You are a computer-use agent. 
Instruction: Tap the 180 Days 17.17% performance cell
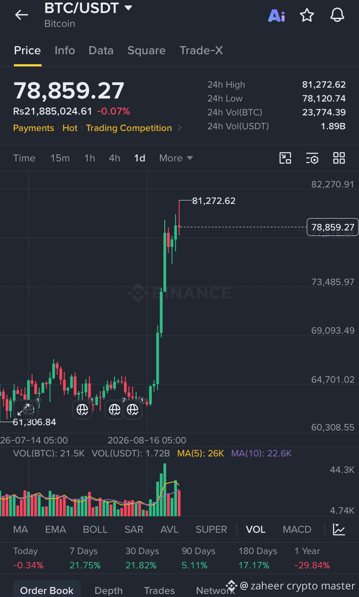coord(258,558)
